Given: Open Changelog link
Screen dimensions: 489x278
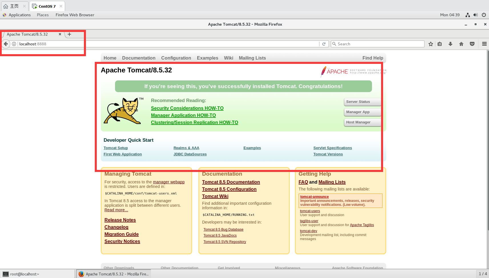Looking at the screenshot, I should 116,227.
